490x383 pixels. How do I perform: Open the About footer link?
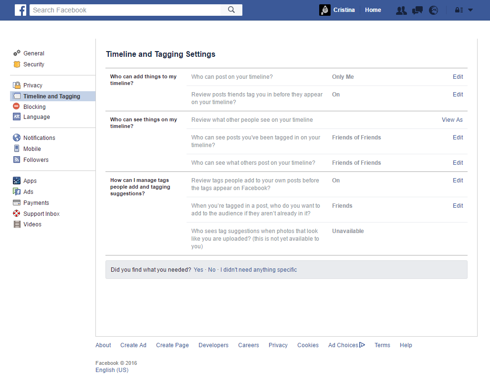tap(103, 345)
